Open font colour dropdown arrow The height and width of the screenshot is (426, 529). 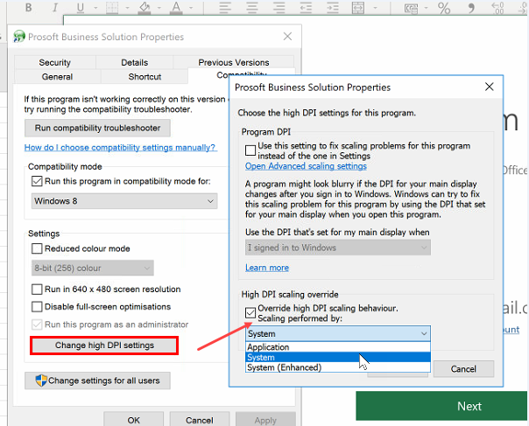191,7
